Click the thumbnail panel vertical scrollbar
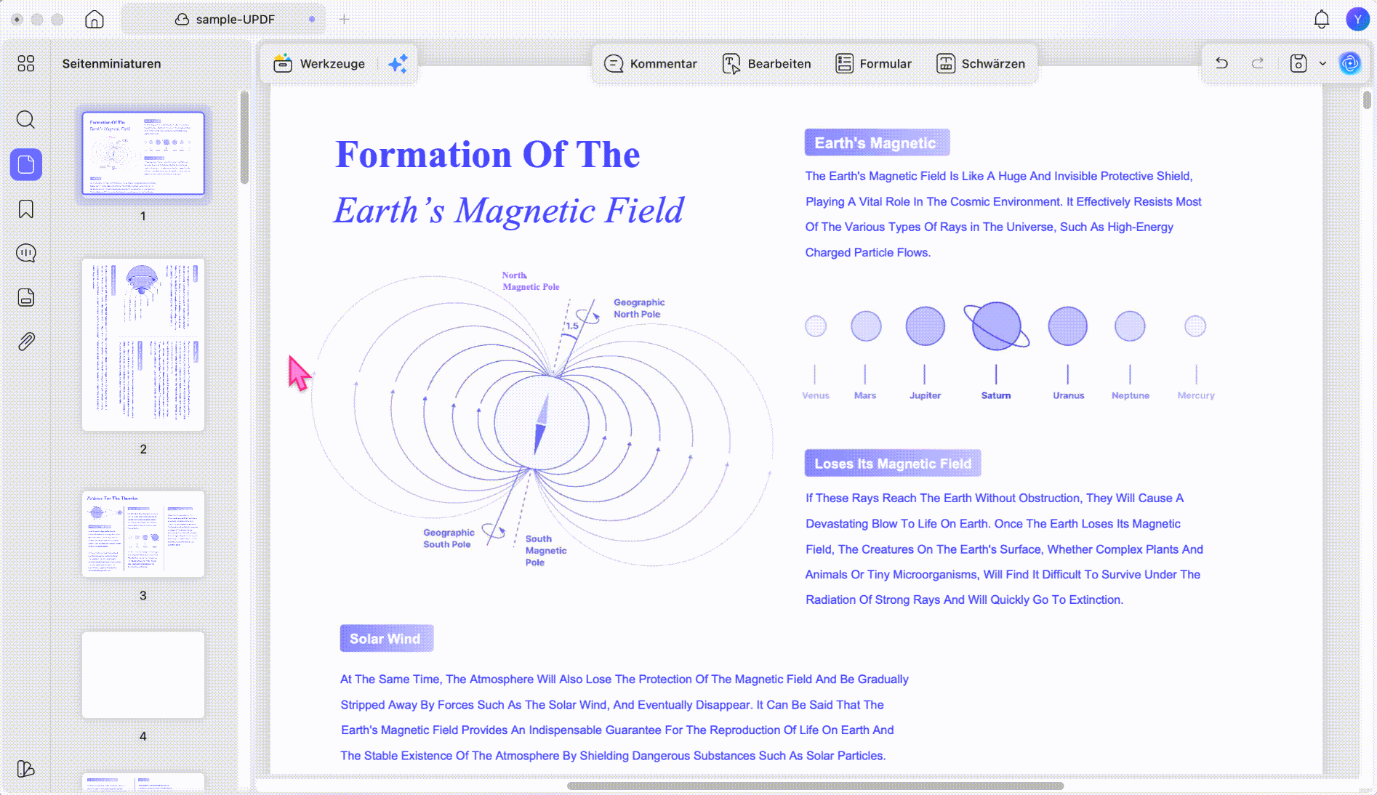 tap(244, 137)
